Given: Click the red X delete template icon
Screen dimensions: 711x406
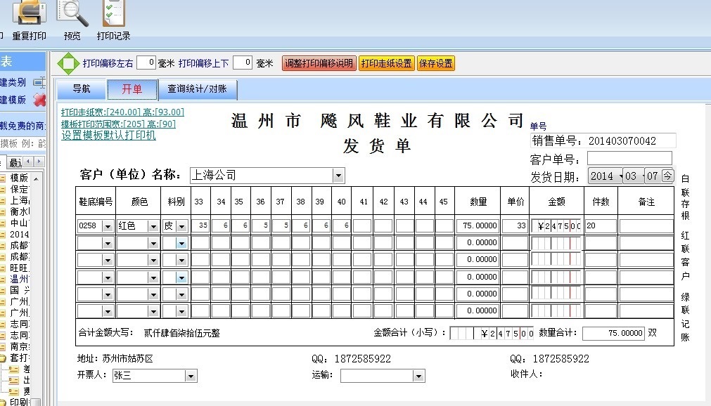Looking at the screenshot, I should click(x=40, y=100).
